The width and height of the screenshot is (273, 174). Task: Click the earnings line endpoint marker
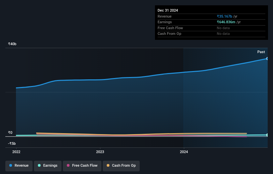pos(267,135)
